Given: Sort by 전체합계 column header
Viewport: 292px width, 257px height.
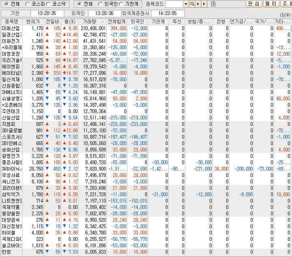Looking at the screenshot, I should coord(117,22).
